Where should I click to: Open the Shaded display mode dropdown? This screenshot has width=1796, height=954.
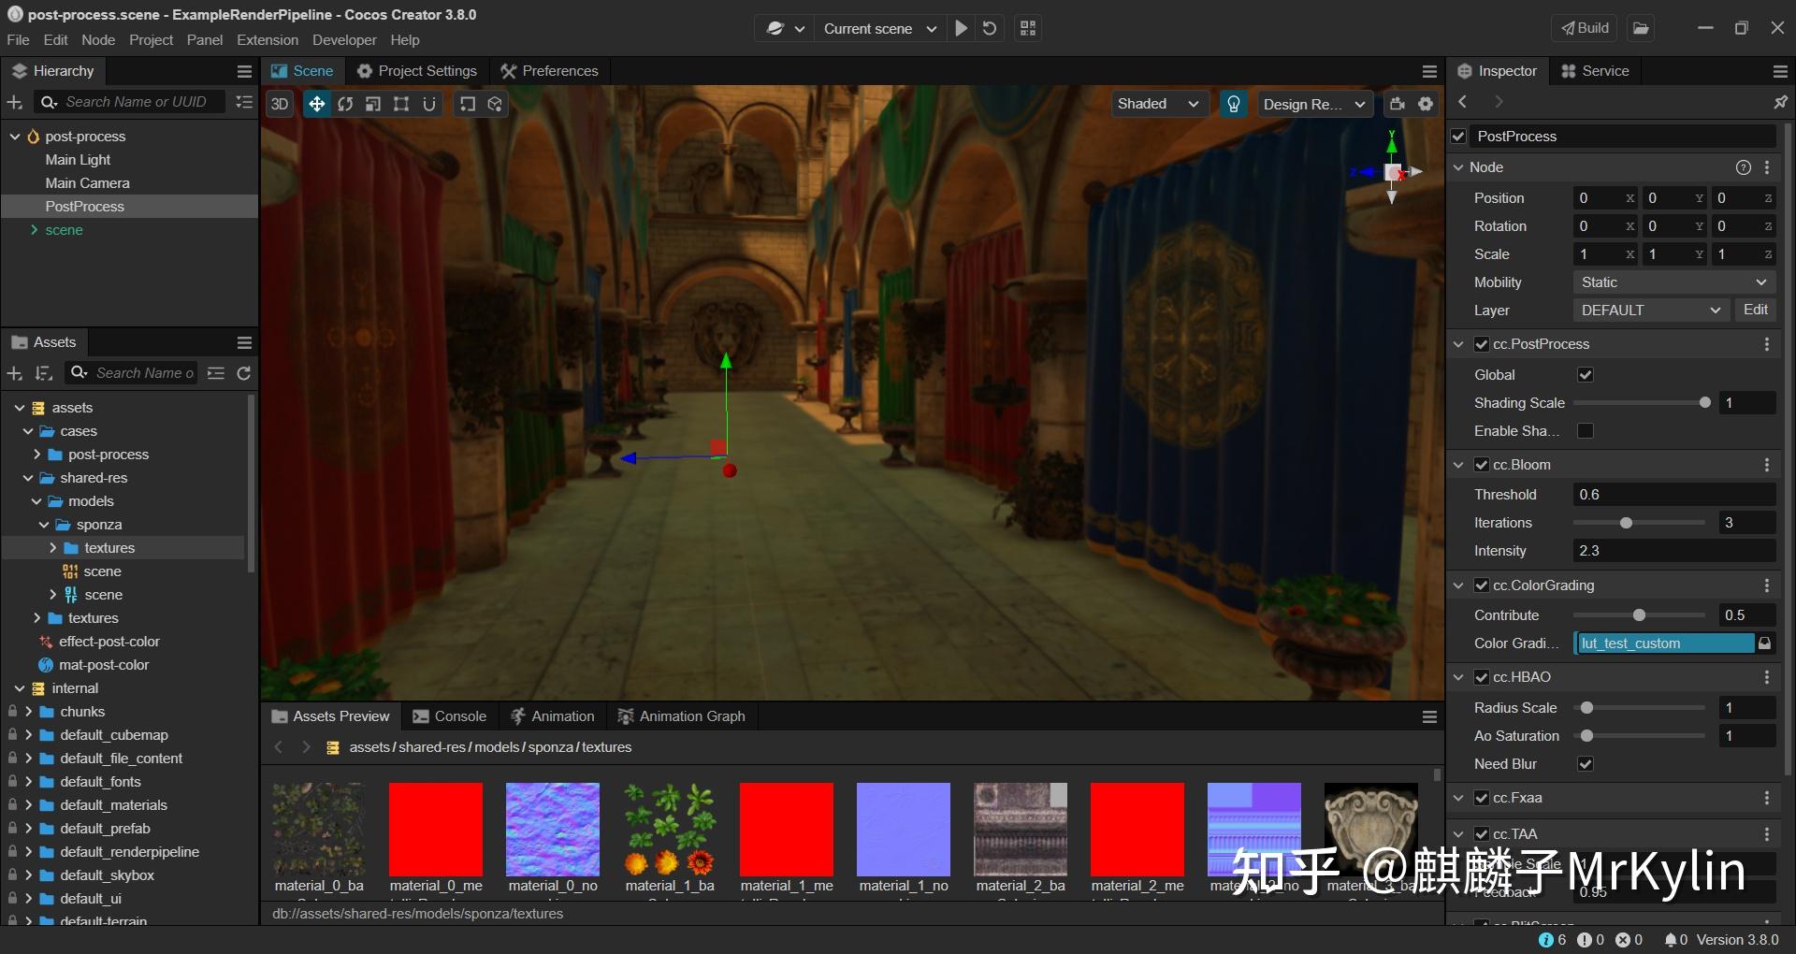coord(1160,103)
